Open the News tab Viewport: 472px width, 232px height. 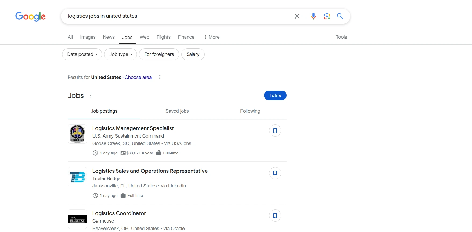(109, 37)
